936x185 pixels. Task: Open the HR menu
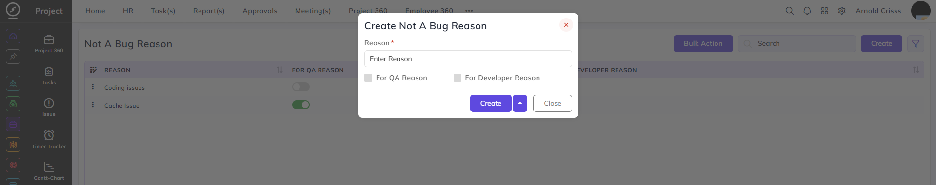[128, 11]
